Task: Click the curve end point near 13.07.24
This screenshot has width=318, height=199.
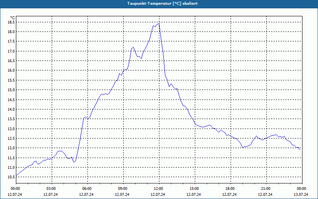Action: (300, 150)
